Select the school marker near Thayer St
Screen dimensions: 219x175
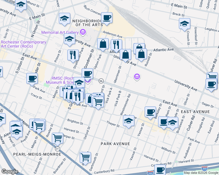pos(129,121)
